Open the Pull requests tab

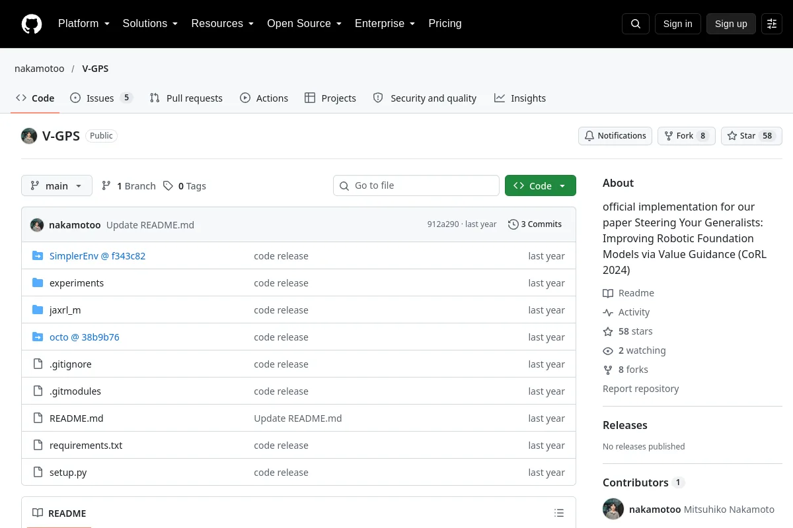pos(186,98)
